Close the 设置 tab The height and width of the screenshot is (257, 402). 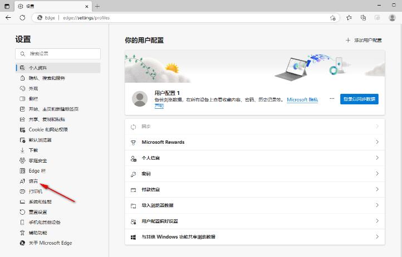click(87, 7)
